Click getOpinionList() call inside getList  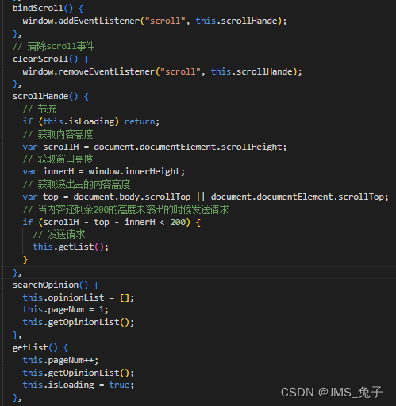[79, 373]
